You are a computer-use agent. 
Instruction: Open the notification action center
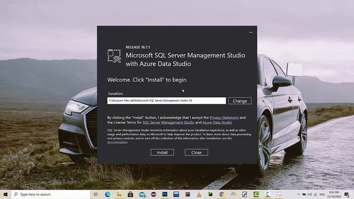347,194
